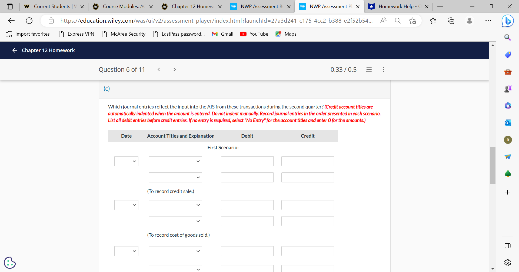
Task: Open the zoom control in address bar
Action: (x=398, y=21)
